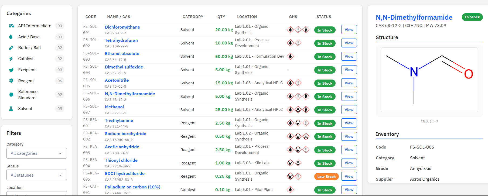
Task: Open the Category filter dropdown
Action: [x=37, y=153]
